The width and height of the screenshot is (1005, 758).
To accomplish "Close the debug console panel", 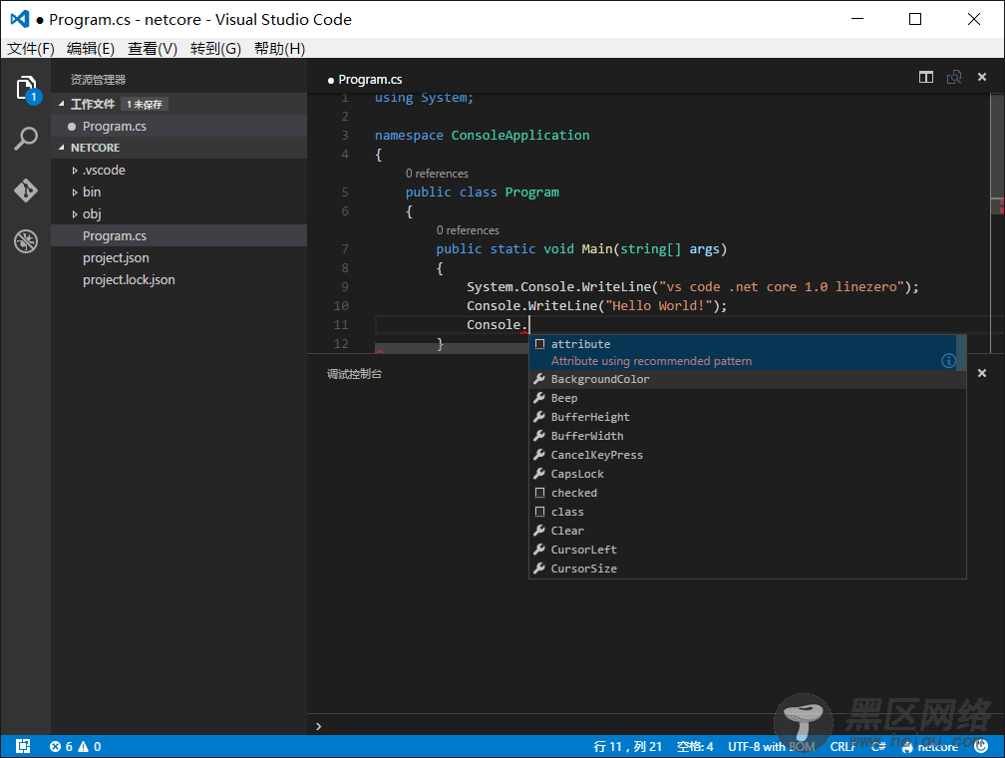I will (x=981, y=373).
